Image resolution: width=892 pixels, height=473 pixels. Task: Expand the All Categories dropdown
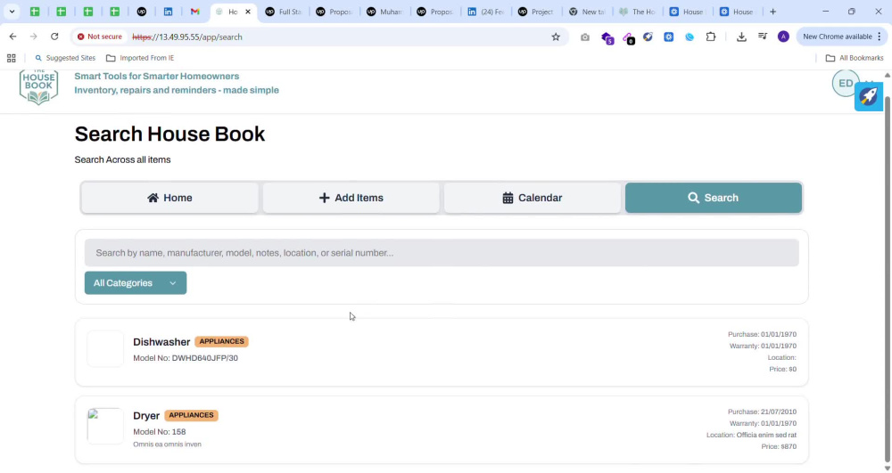pyautogui.click(x=136, y=282)
